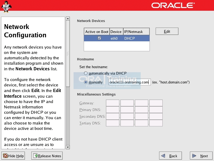Image resolution: width=214 pixels, height=161 pixels.
Task: Click Hide Help text label
Action: click(x=16, y=156)
